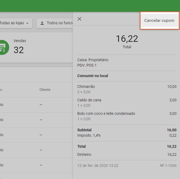Click the Subtotal row
Screen dimensions: 180x179
84,130
